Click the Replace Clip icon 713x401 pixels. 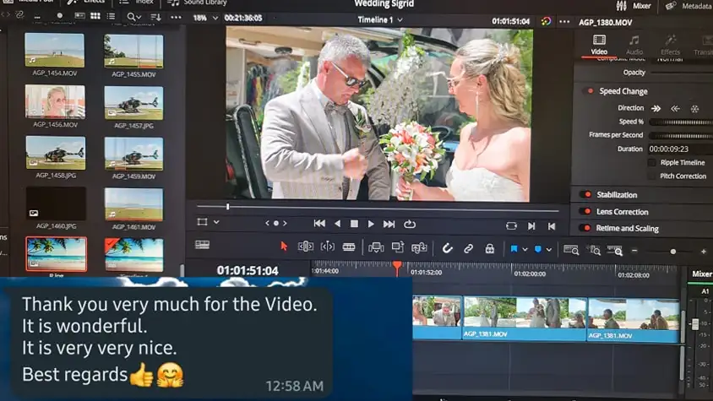[x=419, y=247]
